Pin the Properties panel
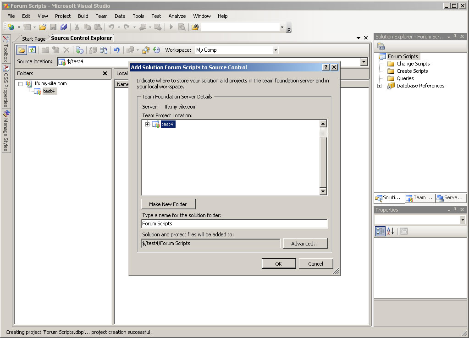This screenshot has height=338, width=469. [455, 210]
